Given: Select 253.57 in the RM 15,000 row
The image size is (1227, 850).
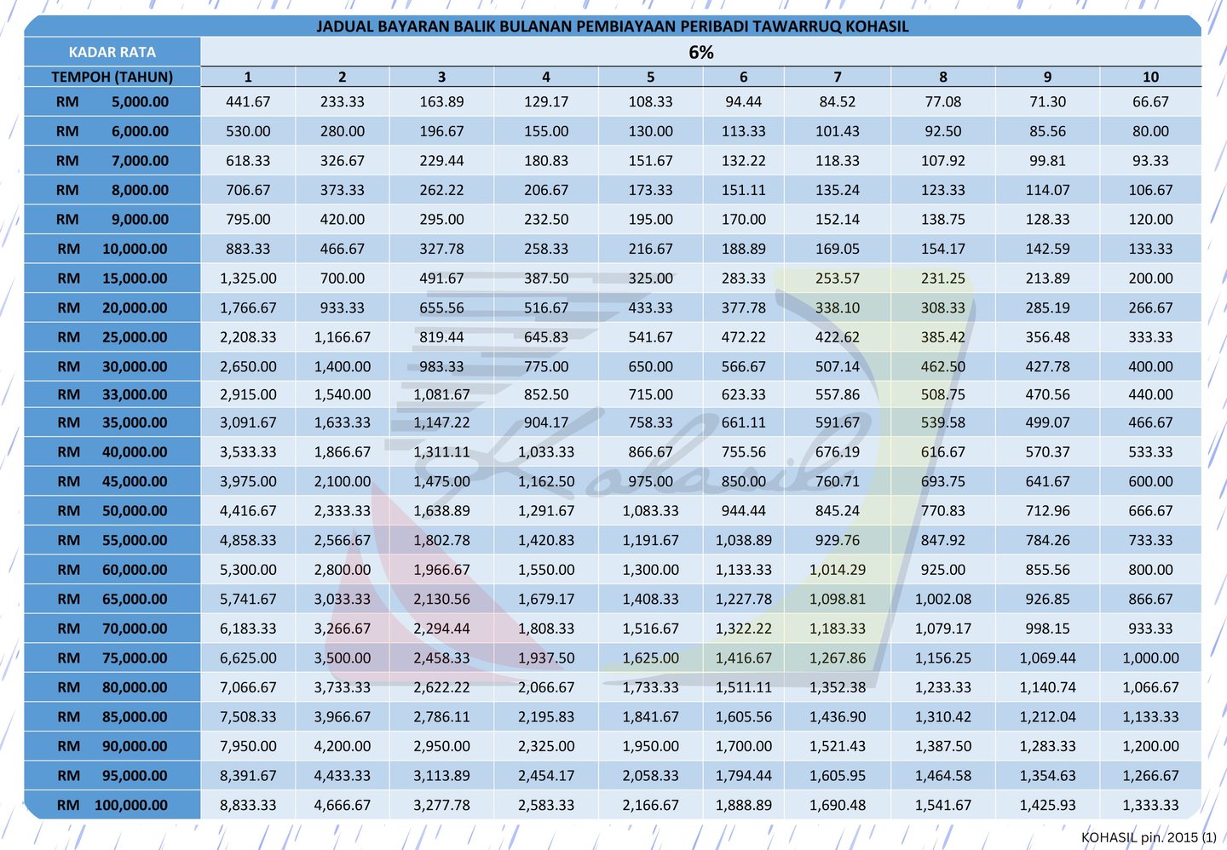Looking at the screenshot, I should pyautogui.click(x=838, y=278).
